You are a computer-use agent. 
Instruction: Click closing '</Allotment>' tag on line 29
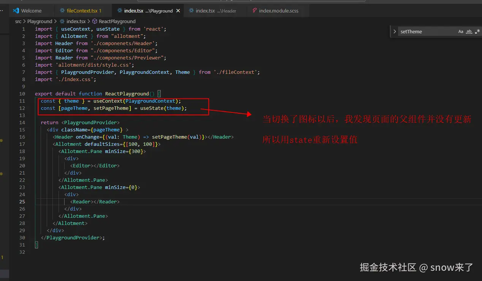coord(70,223)
